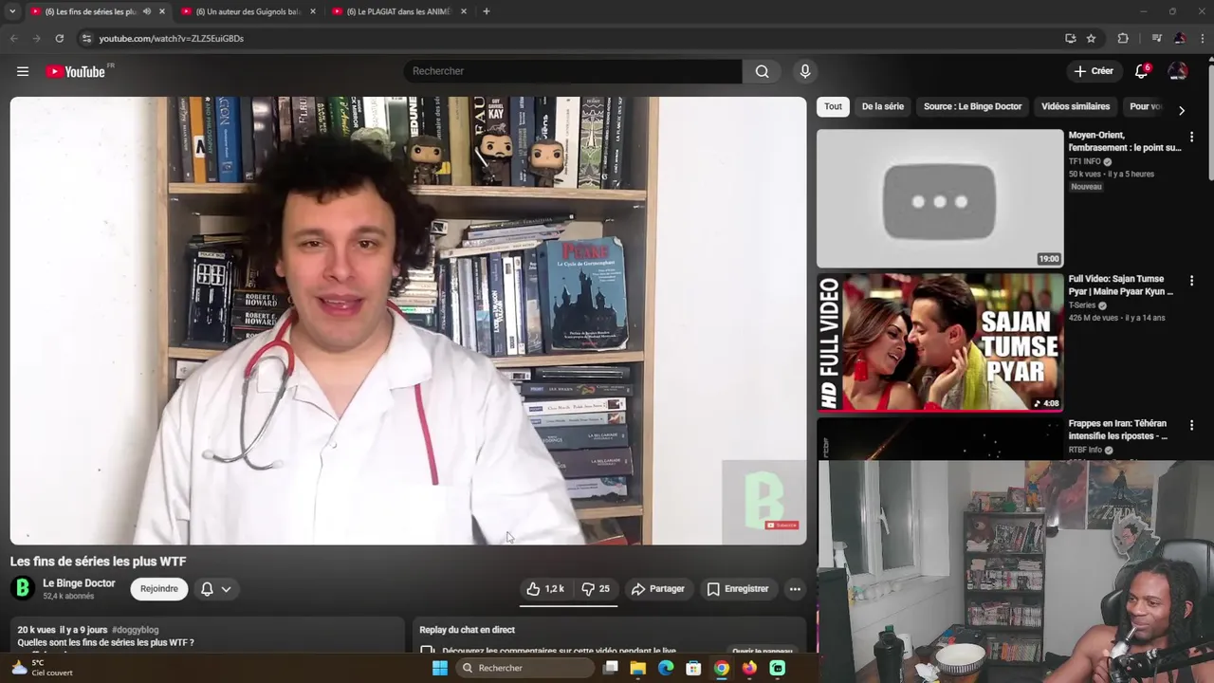The width and height of the screenshot is (1214, 683).
Task: Open the account avatar menu
Action: point(1178,71)
